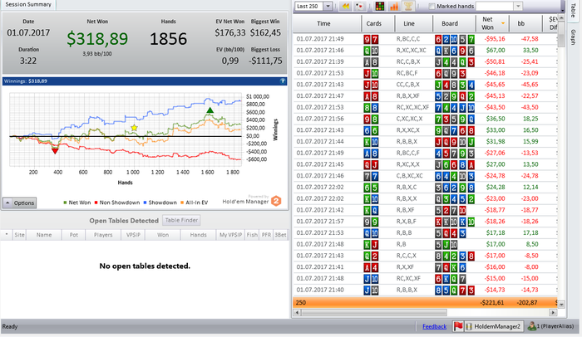This screenshot has height=337, width=582.
Task: Click the orange bar chart icon
Action: (x=394, y=7)
